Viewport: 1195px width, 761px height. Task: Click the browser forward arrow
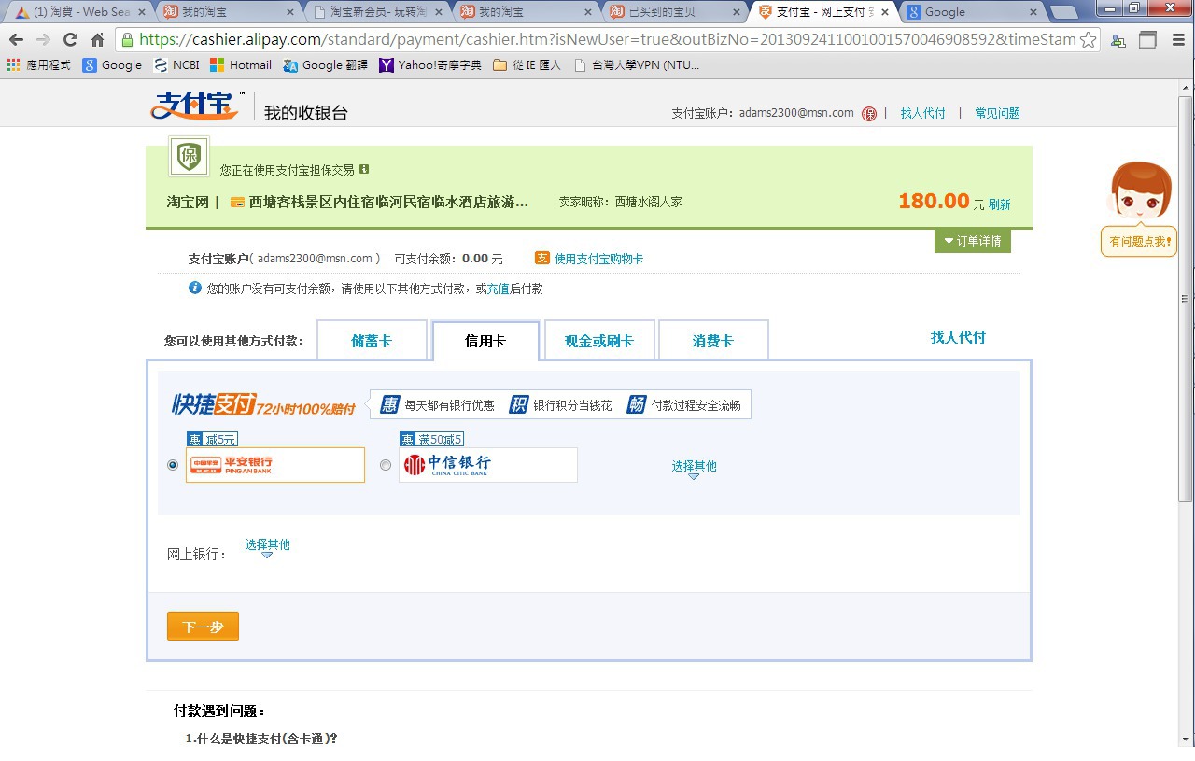click(x=43, y=40)
